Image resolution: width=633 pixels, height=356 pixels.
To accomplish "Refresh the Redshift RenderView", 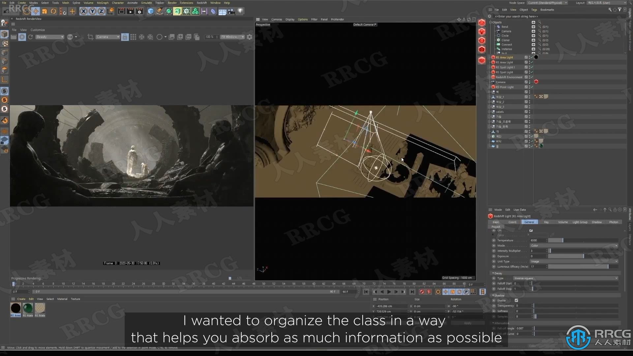I will coord(30,37).
